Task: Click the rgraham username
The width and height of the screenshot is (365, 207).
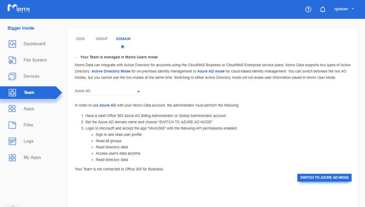Action: point(341,9)
